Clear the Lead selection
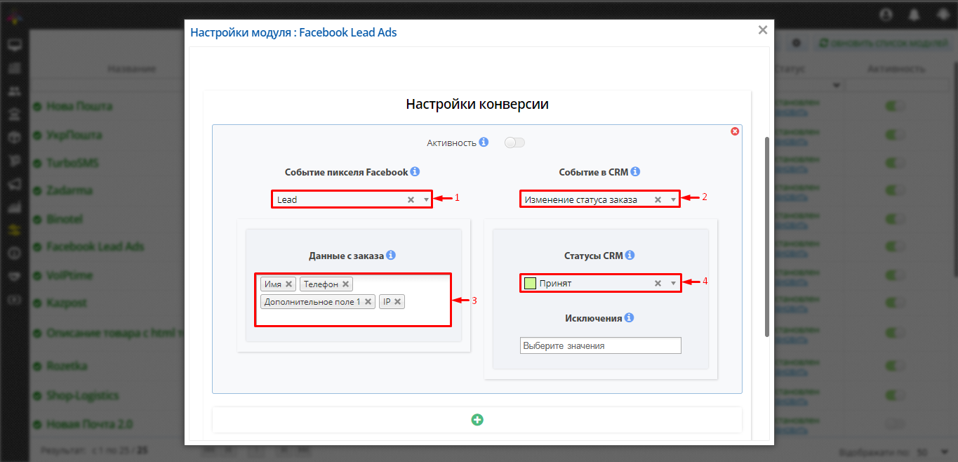The image size is (958, 462). (411, 200)
